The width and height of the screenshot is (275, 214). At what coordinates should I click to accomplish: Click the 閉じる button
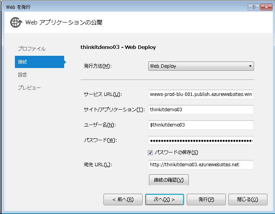point(248,199)
